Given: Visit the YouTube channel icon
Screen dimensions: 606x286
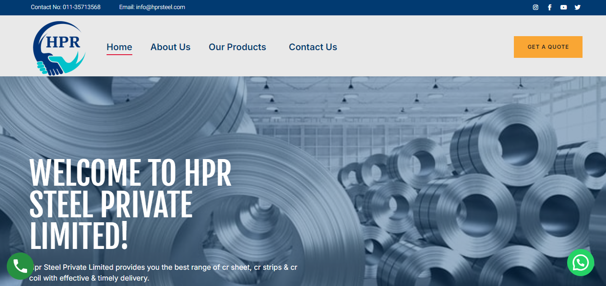Looking at the screenshot, I should [x=564, y=7].
